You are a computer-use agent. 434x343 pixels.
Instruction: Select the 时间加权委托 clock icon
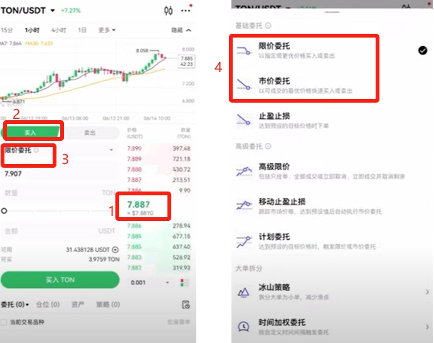(x=243, y=327)
